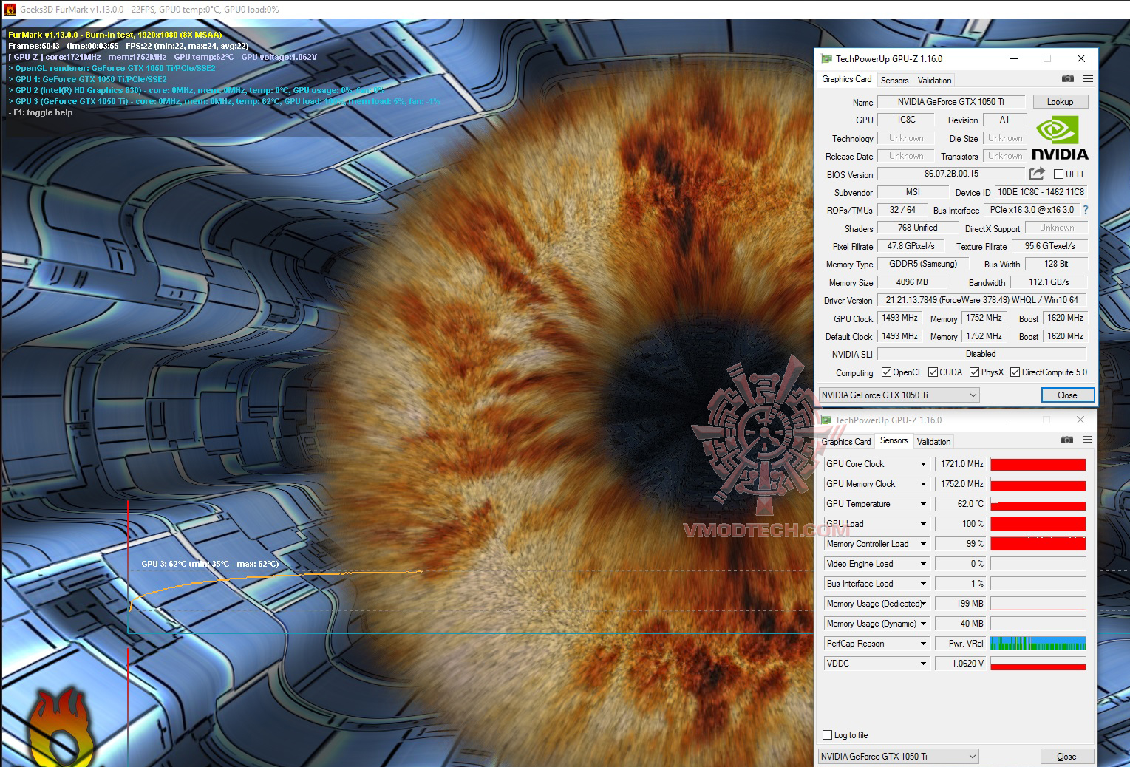
Task: Open hamburger menu in card-info GPU-Z window
Action: click(1088, 78)
